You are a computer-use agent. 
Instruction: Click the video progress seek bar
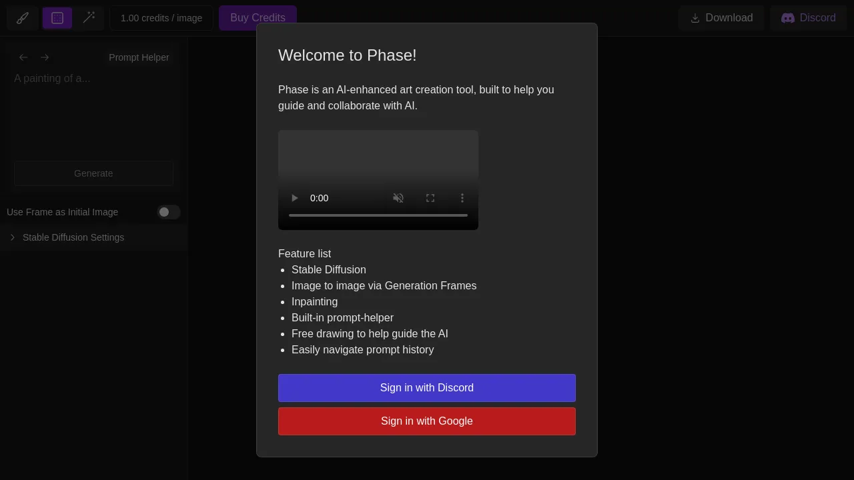pos(378,215)
